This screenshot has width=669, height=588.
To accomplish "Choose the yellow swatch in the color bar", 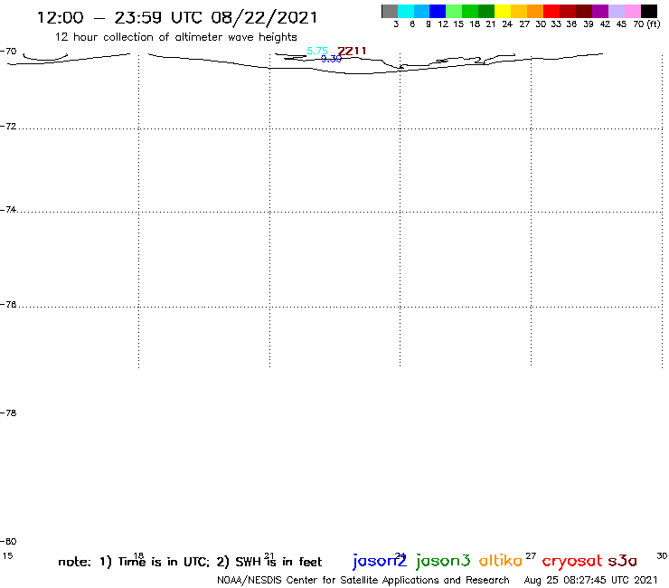I will (x=503, y=11).
